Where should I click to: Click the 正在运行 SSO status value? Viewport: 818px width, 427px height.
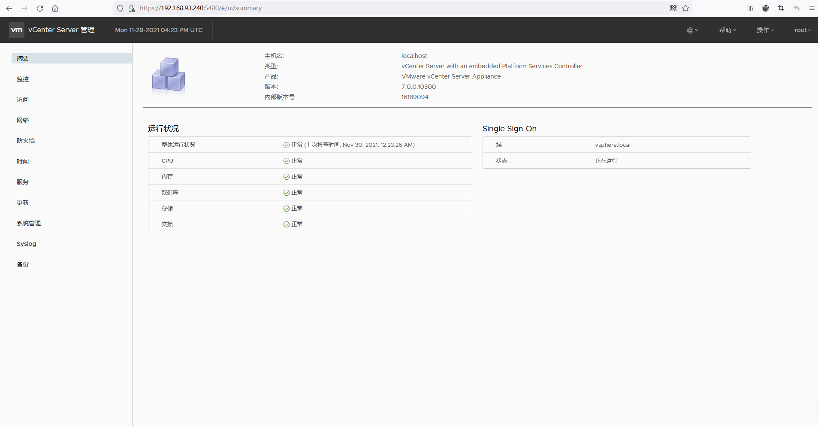606,161
